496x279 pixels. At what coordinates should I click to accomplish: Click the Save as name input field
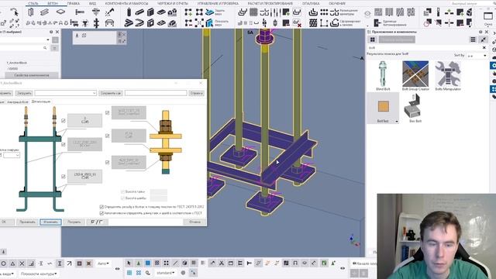[x=156, y=93]
